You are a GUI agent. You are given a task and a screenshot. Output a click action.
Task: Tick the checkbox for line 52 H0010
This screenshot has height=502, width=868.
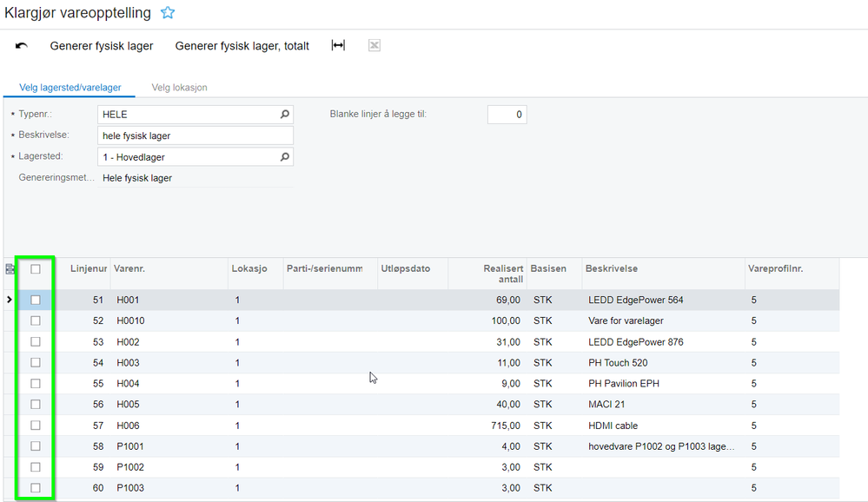click(x=36, y=320)
